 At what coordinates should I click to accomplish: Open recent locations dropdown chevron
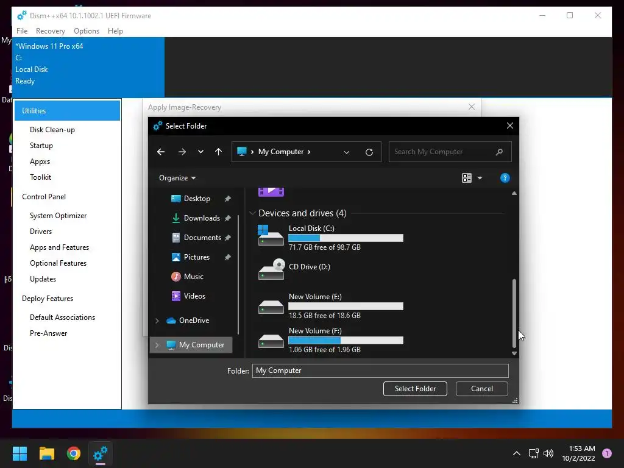[200, 152]
